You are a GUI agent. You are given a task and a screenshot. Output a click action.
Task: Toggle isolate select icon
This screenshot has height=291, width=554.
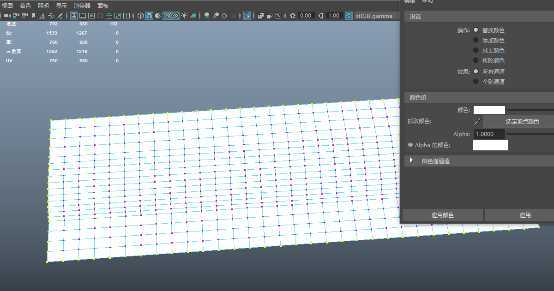tap(247, 16)
